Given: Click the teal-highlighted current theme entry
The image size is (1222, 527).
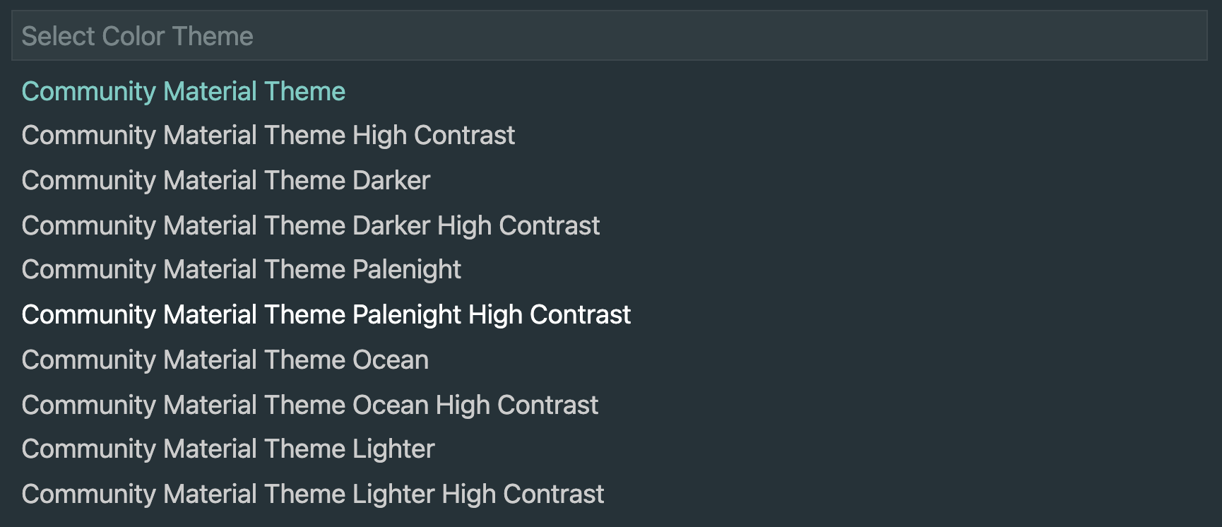Looking at the screenshot, I should point(184,91).
